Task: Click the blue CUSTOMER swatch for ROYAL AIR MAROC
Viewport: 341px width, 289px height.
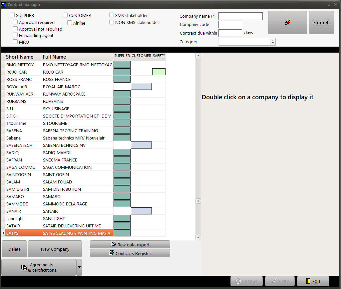Action: click(141, 86)
